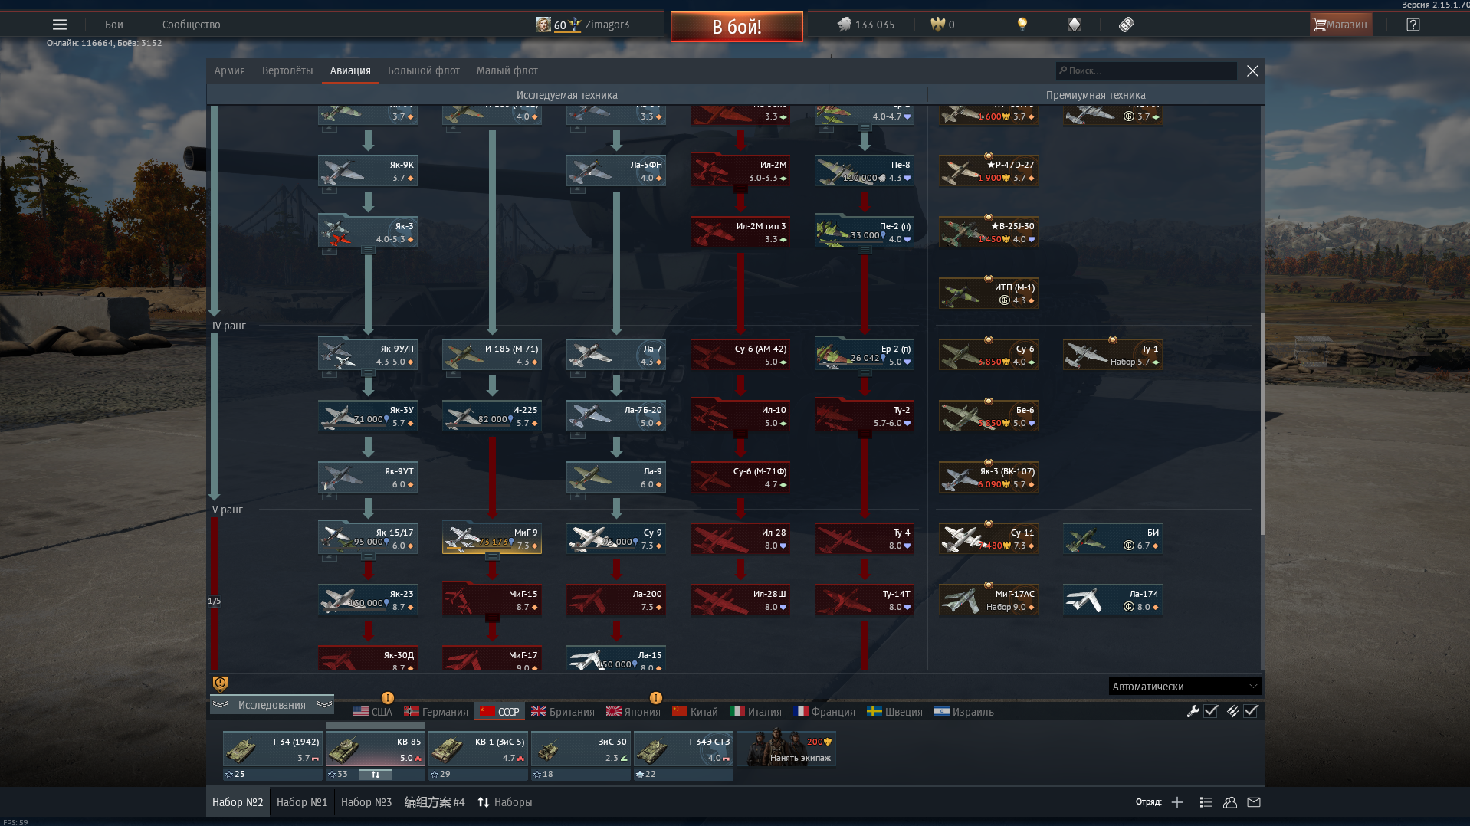This screenshot has width=1470, height=826.
Task: Select the Як-3 (ВК-107) premium card
Action: (x=989, y=477)
